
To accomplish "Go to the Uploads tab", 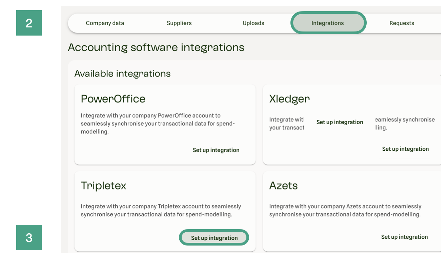I will 253,23.
